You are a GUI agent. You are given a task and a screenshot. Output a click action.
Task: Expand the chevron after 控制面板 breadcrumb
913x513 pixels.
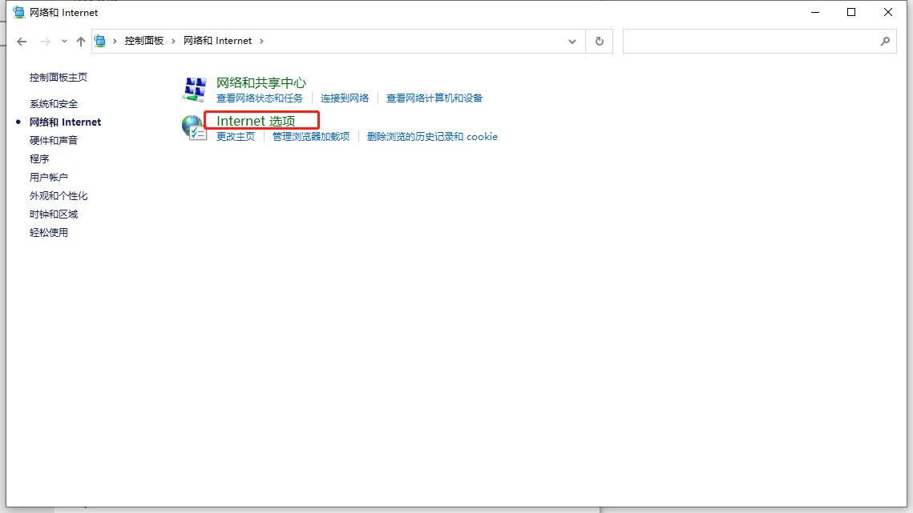pos(174,41)
